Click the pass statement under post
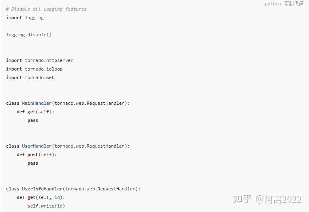The height and width of the screenshot is (212, 309). (x=33, y=163)
